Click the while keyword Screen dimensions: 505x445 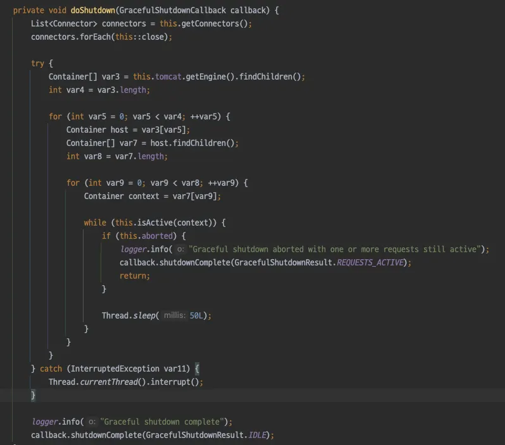[95, 222]
